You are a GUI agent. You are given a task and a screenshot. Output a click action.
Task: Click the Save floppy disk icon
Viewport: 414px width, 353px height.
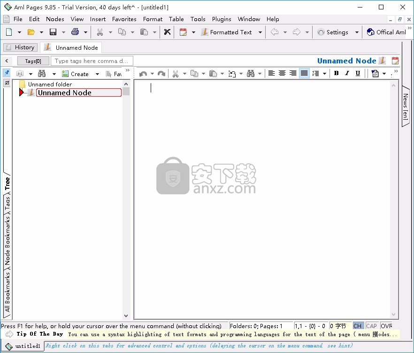[53, 32]
